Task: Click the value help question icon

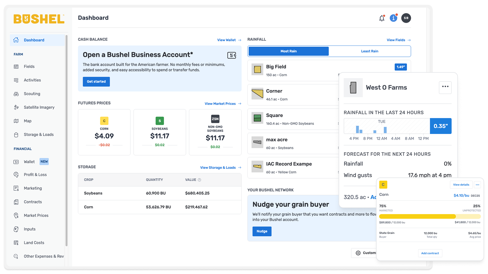Action: click(x=200, y=180)
